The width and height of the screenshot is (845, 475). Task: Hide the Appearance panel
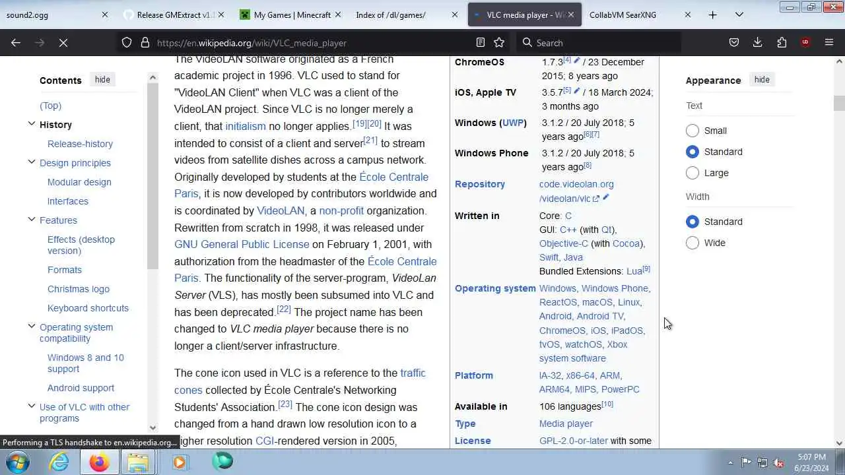[x=762, y=79]
